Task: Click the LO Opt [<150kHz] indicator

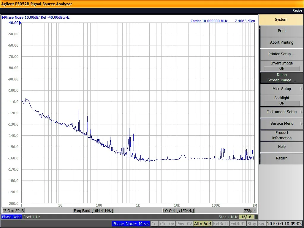Action: click(x=178, y=211)
